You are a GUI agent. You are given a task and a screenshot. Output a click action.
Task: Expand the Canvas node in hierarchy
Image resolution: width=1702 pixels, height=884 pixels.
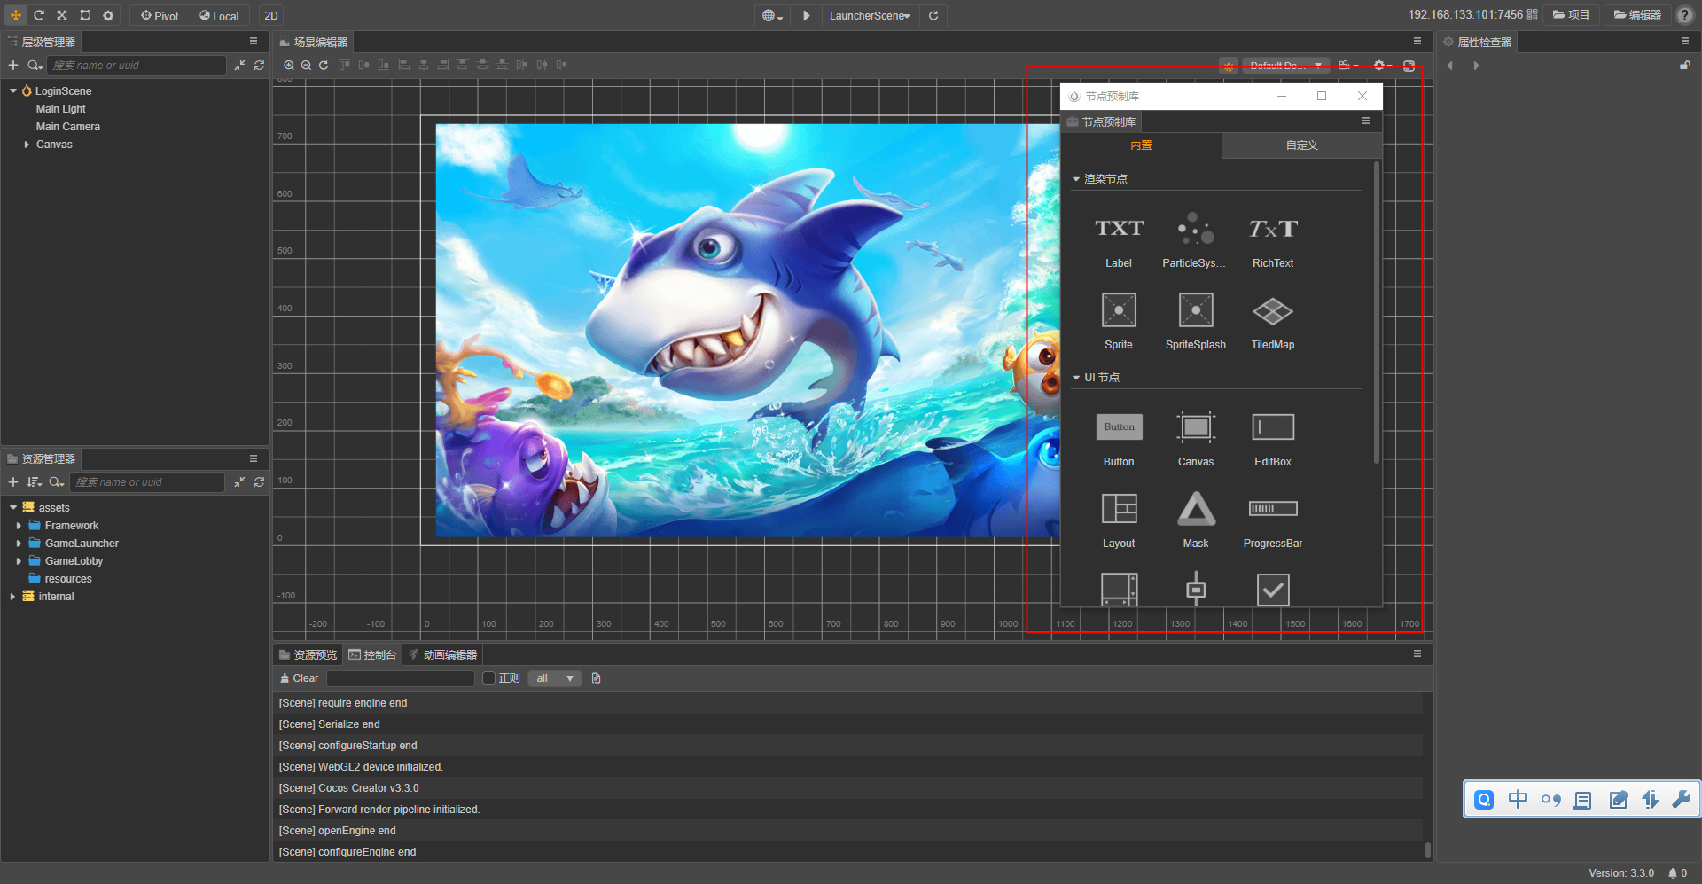click(27, 145)
